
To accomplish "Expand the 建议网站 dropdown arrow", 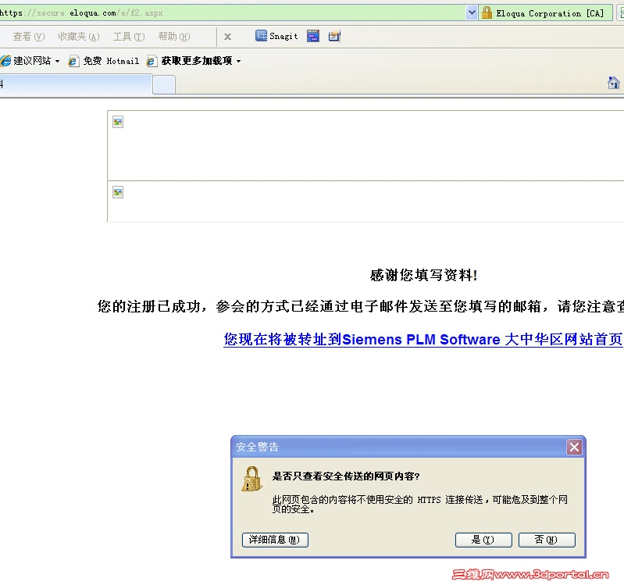I will [57, 61].
